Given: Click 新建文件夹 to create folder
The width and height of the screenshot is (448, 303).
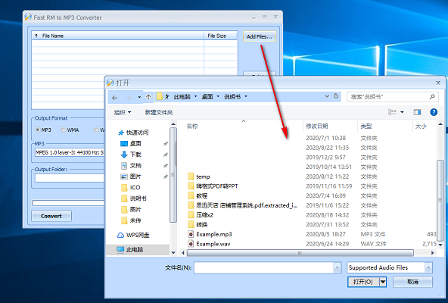Looking at the screenshot, I should tap(159, 112).
